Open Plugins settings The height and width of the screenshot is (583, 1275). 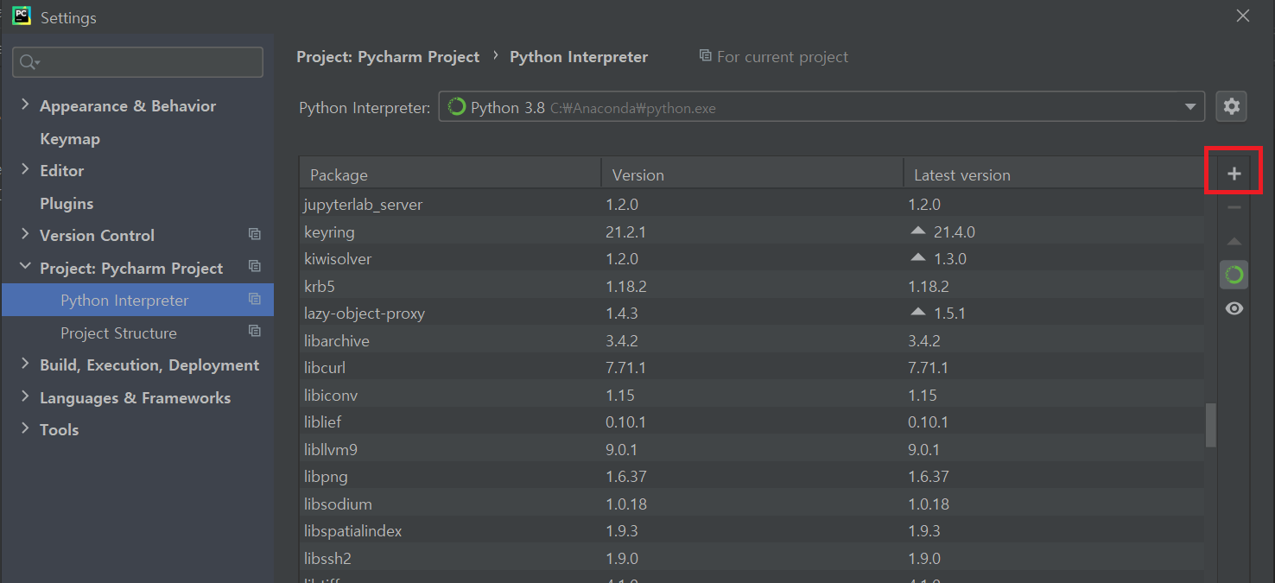point(67,203)
